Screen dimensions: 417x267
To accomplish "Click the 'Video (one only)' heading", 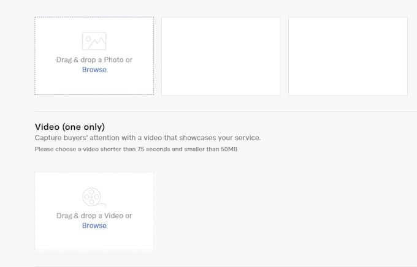I will click(70, 127).
